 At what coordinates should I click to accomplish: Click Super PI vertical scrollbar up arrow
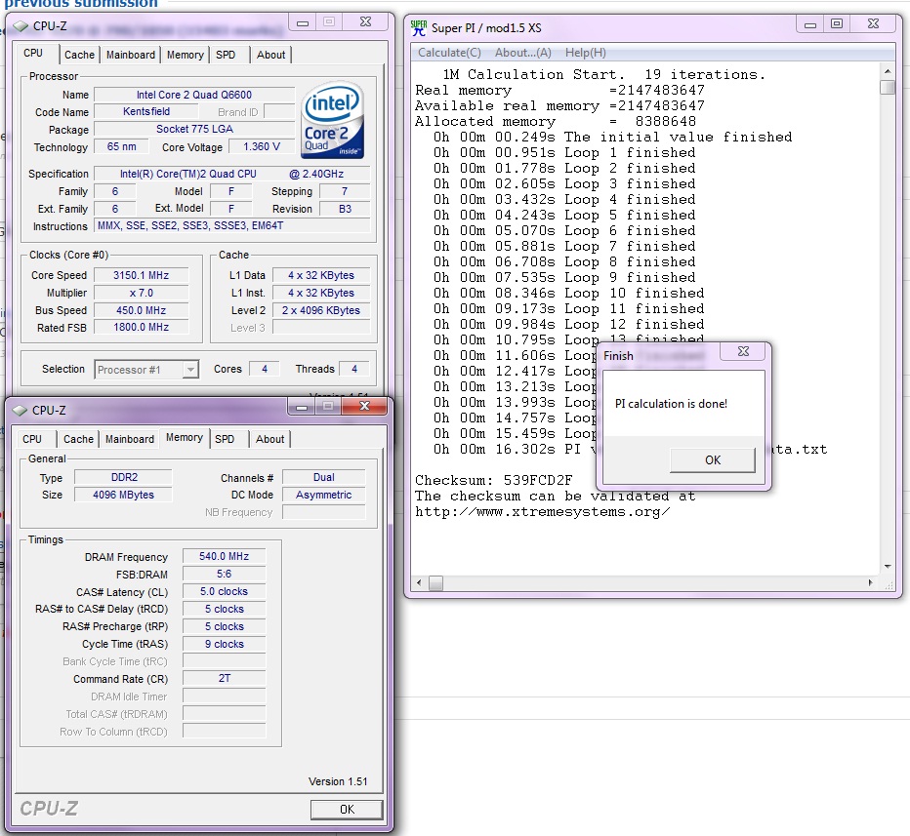[888, 71]
